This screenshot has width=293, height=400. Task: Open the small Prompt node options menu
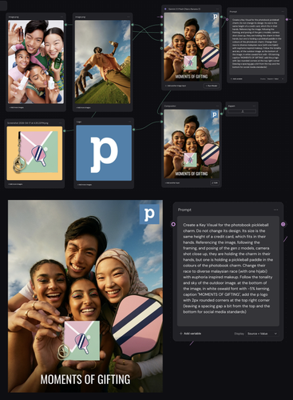(x=283, y=12)
